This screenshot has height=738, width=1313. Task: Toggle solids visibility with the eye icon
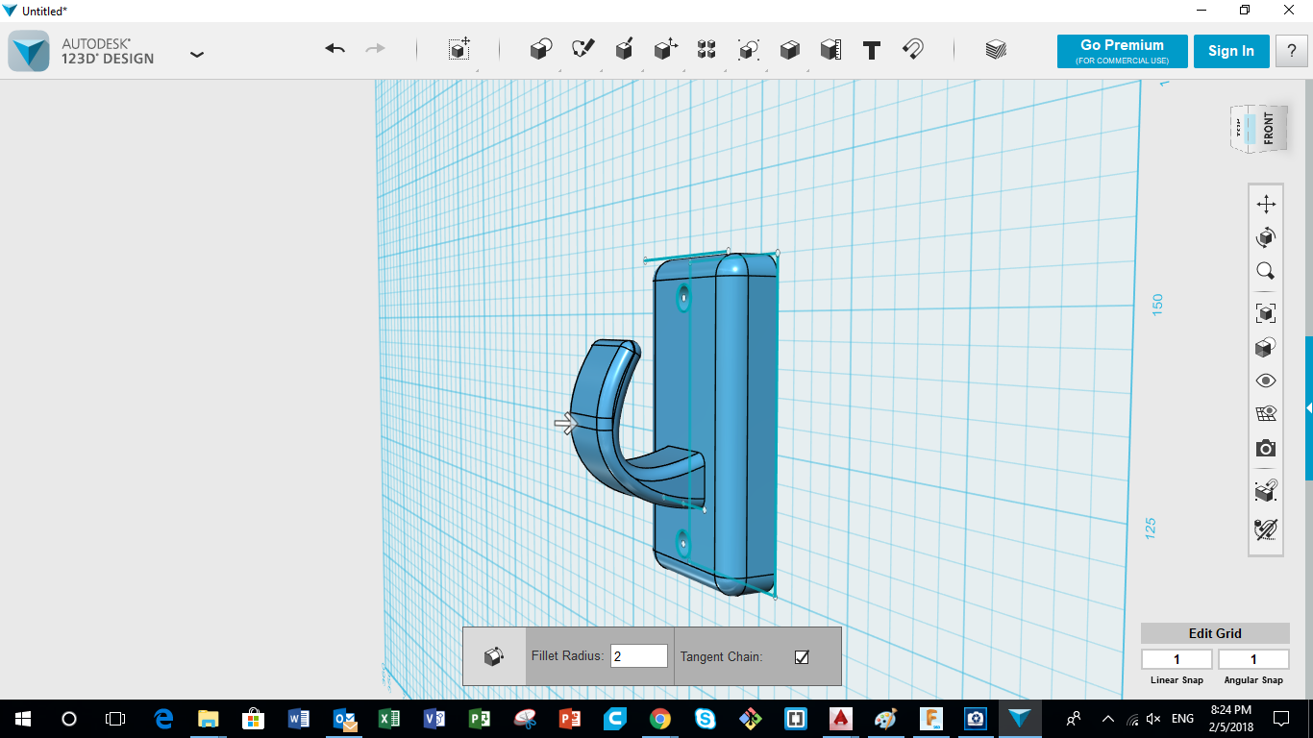(1266, 381)
